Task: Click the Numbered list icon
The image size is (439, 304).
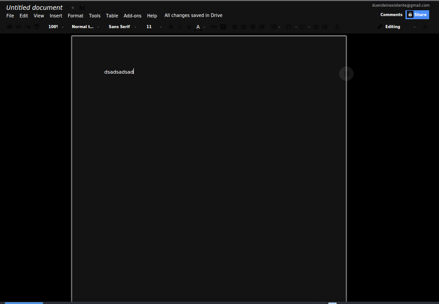Action: 290,26
